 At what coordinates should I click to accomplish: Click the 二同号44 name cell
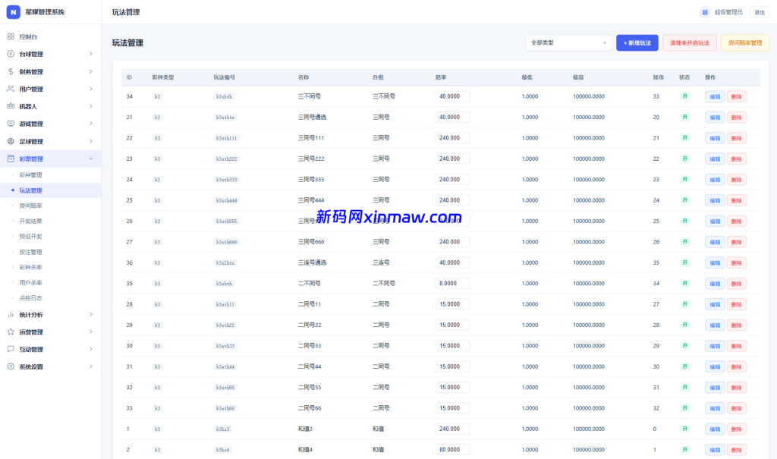310,366
